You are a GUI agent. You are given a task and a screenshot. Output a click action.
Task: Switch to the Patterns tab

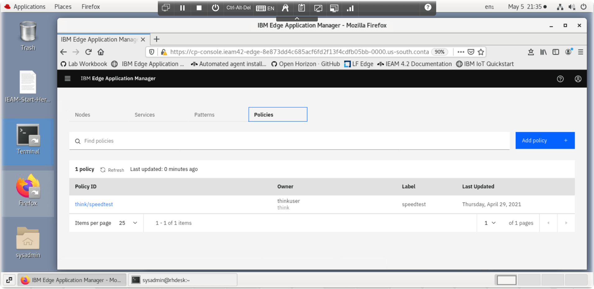click(x=204, y=115)
